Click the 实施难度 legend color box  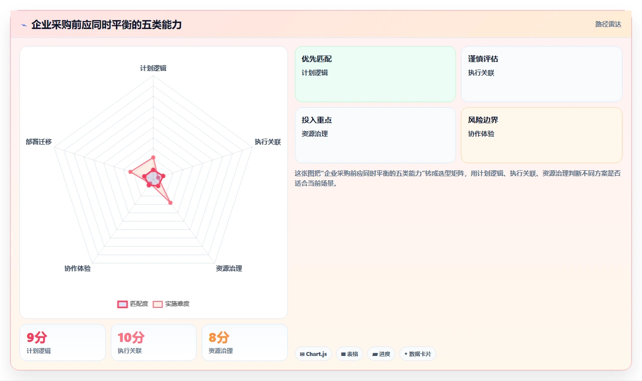pos(158,304)
